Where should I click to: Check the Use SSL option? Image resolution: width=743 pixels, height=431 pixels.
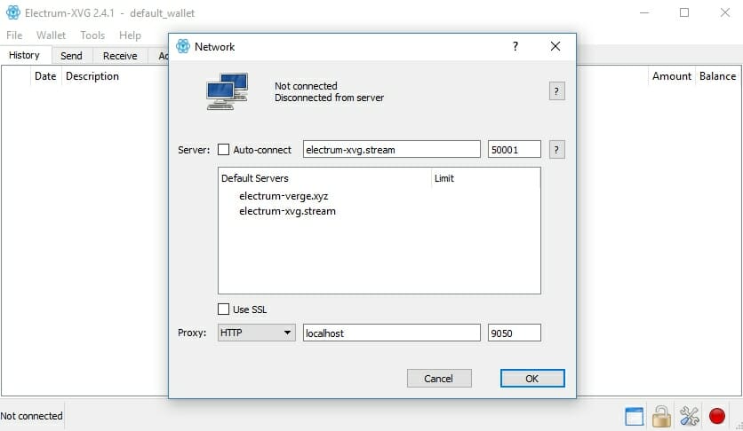(223, 310)
